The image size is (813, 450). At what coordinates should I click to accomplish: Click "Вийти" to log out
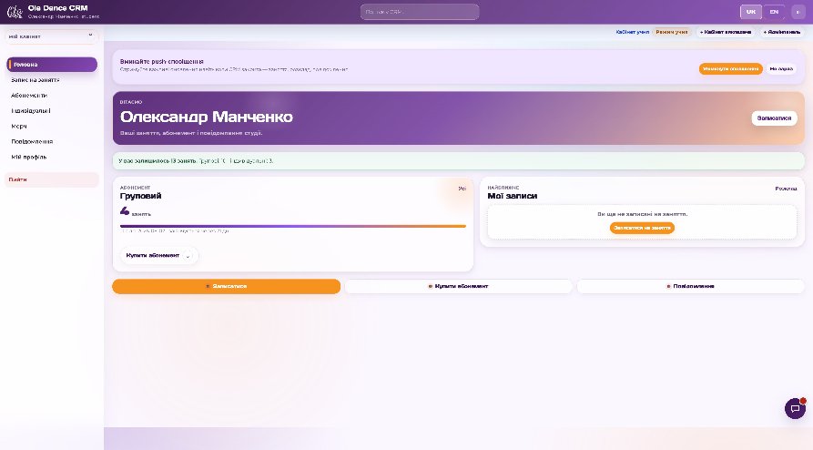(x=52, y=179)
